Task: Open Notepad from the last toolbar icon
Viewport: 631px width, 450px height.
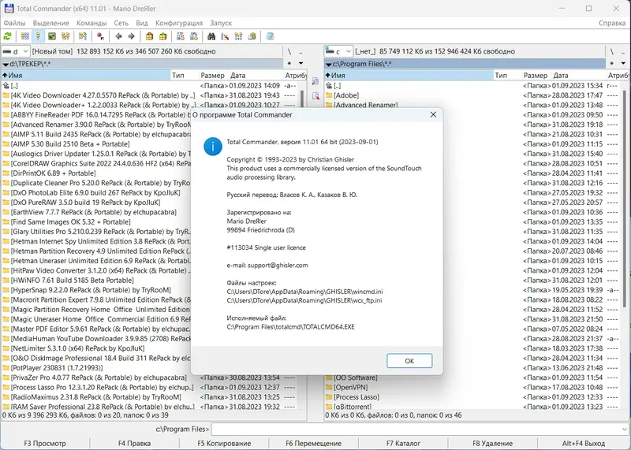Action: 270,36
